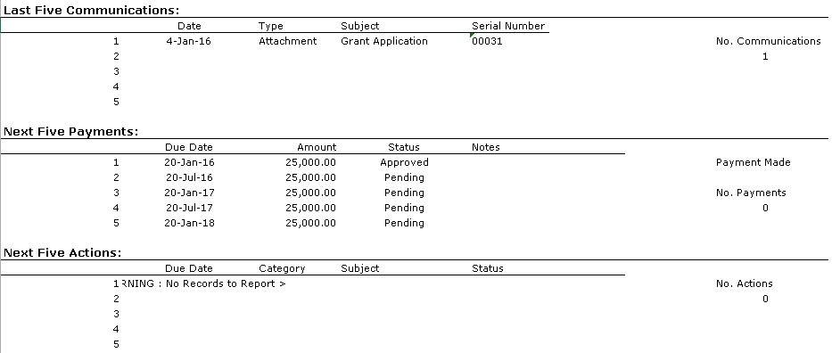This screenshot has height=353, width=832.
Task: Select the Grant Application subject cell
Action: click(384, 41)
